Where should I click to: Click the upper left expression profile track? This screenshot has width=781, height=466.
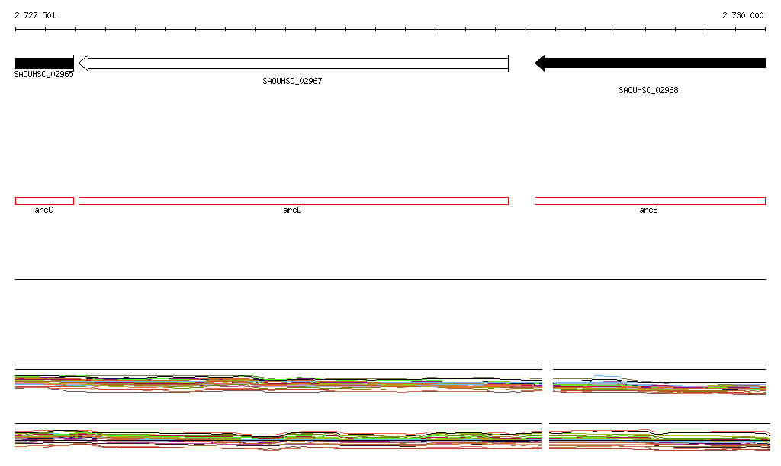278,379
